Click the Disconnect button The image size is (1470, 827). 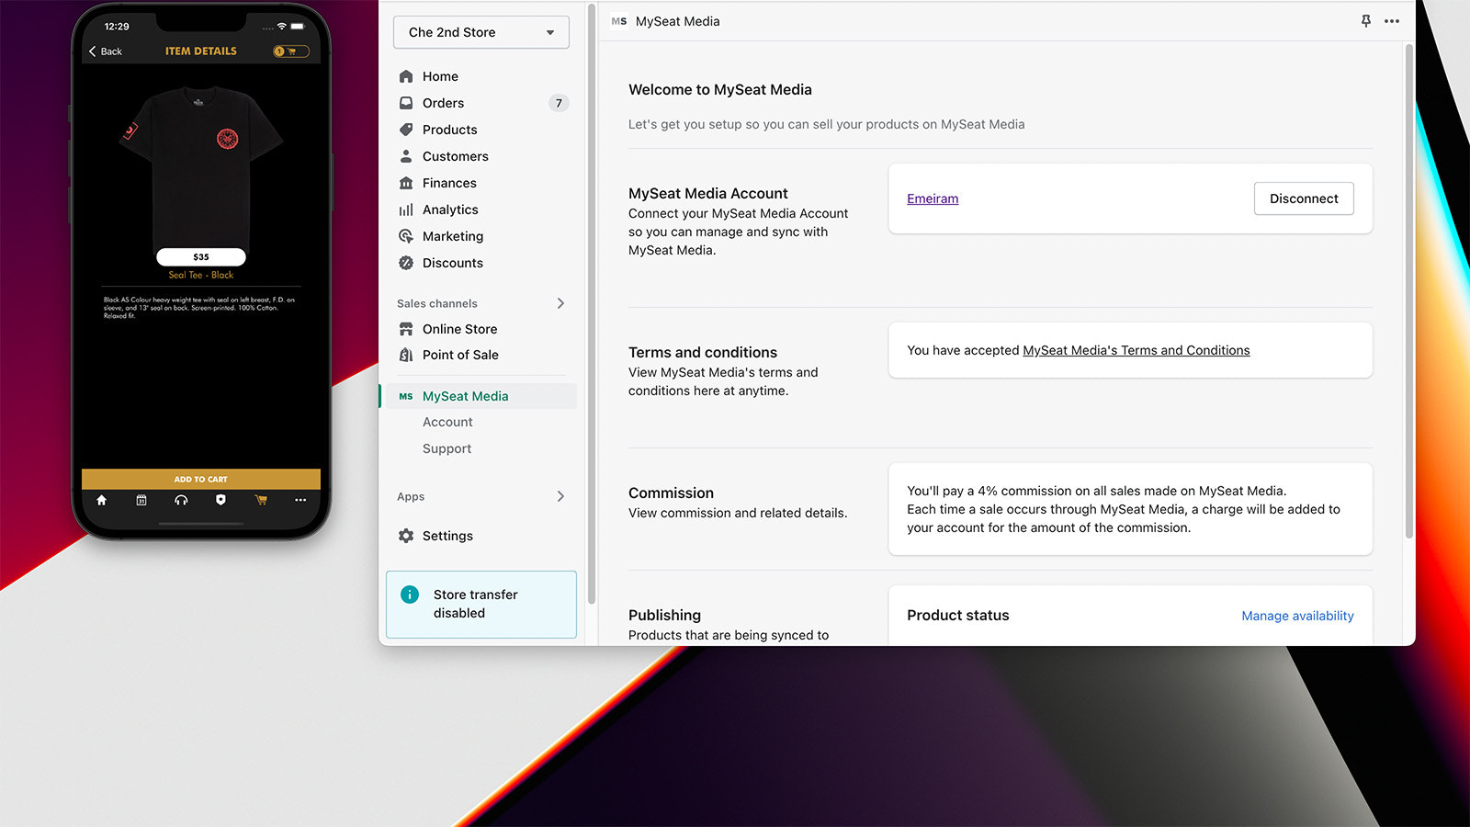(1304, 198)
